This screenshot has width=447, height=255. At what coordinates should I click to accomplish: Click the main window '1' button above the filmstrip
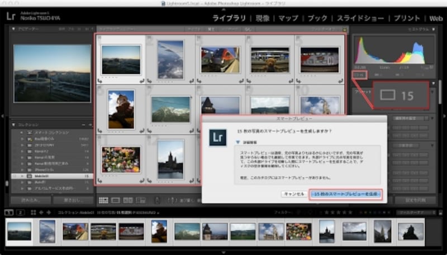pyautogui.click(x=9, y=212)
